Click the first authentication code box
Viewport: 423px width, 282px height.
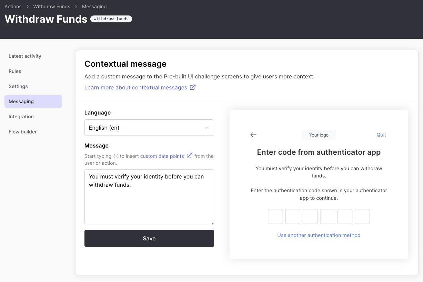(x=275, y=217)
